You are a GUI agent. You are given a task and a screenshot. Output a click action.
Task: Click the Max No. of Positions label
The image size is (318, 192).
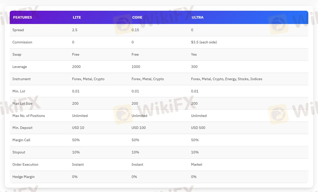[29, 116]
